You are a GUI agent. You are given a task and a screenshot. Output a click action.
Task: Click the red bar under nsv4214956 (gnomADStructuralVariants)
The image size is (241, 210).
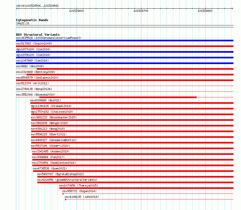[x=135, y=182]
